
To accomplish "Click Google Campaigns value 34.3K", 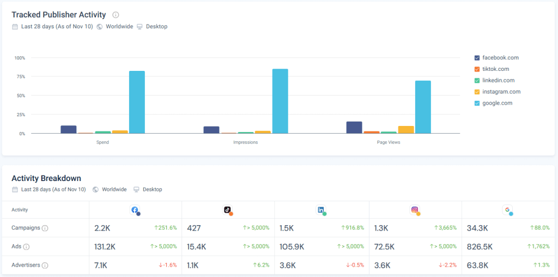I will tap(477, 228).
